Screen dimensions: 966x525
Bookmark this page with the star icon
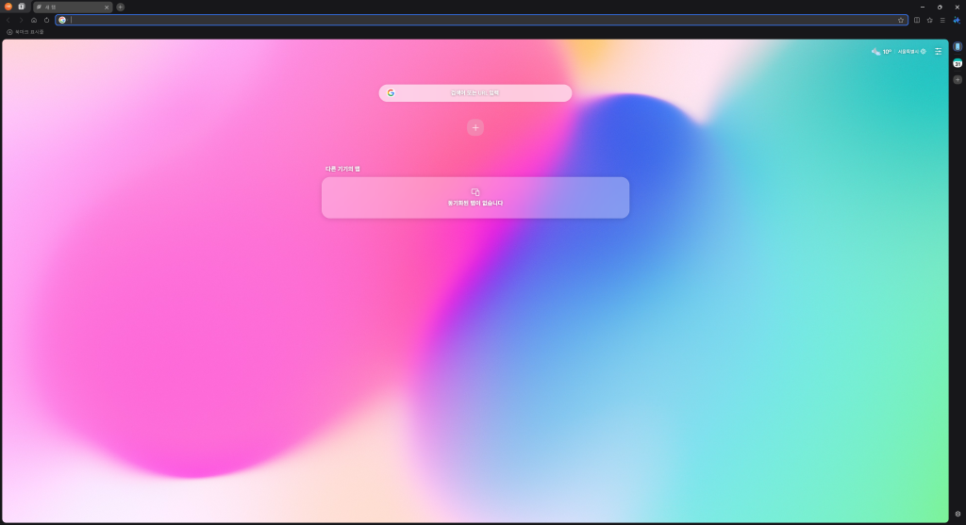click(901, 20)
